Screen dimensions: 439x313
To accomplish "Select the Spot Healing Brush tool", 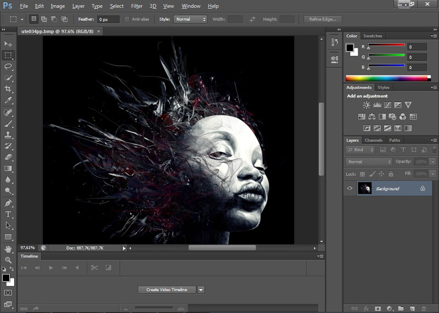I will pos(8,113).
